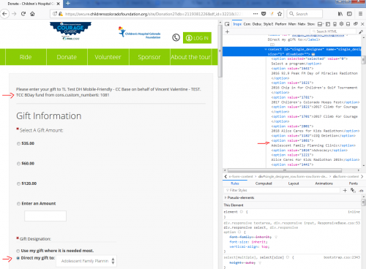The width and height of the screenshot is (366, 269).
Task: Toggle the .cls class panel button
Action: 362,191
